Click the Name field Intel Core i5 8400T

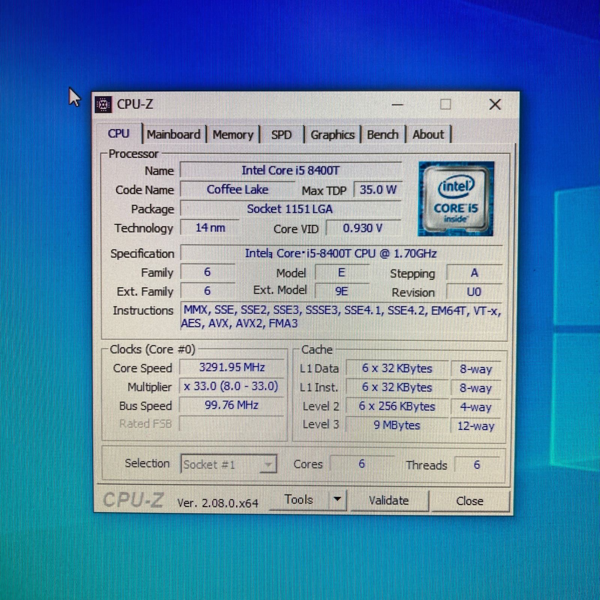(291, 170)
